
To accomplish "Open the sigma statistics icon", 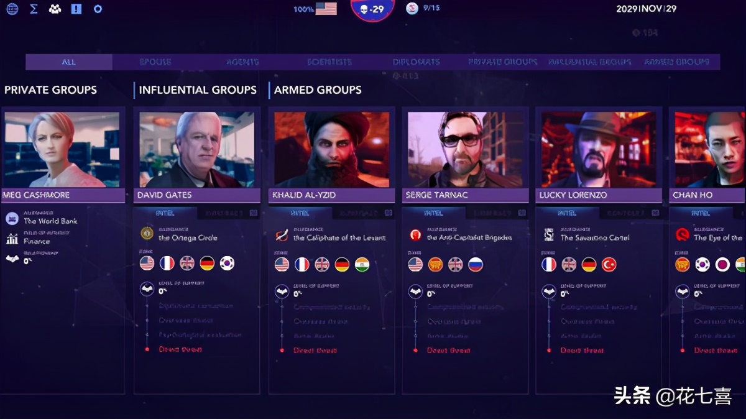I will point(34,9).
